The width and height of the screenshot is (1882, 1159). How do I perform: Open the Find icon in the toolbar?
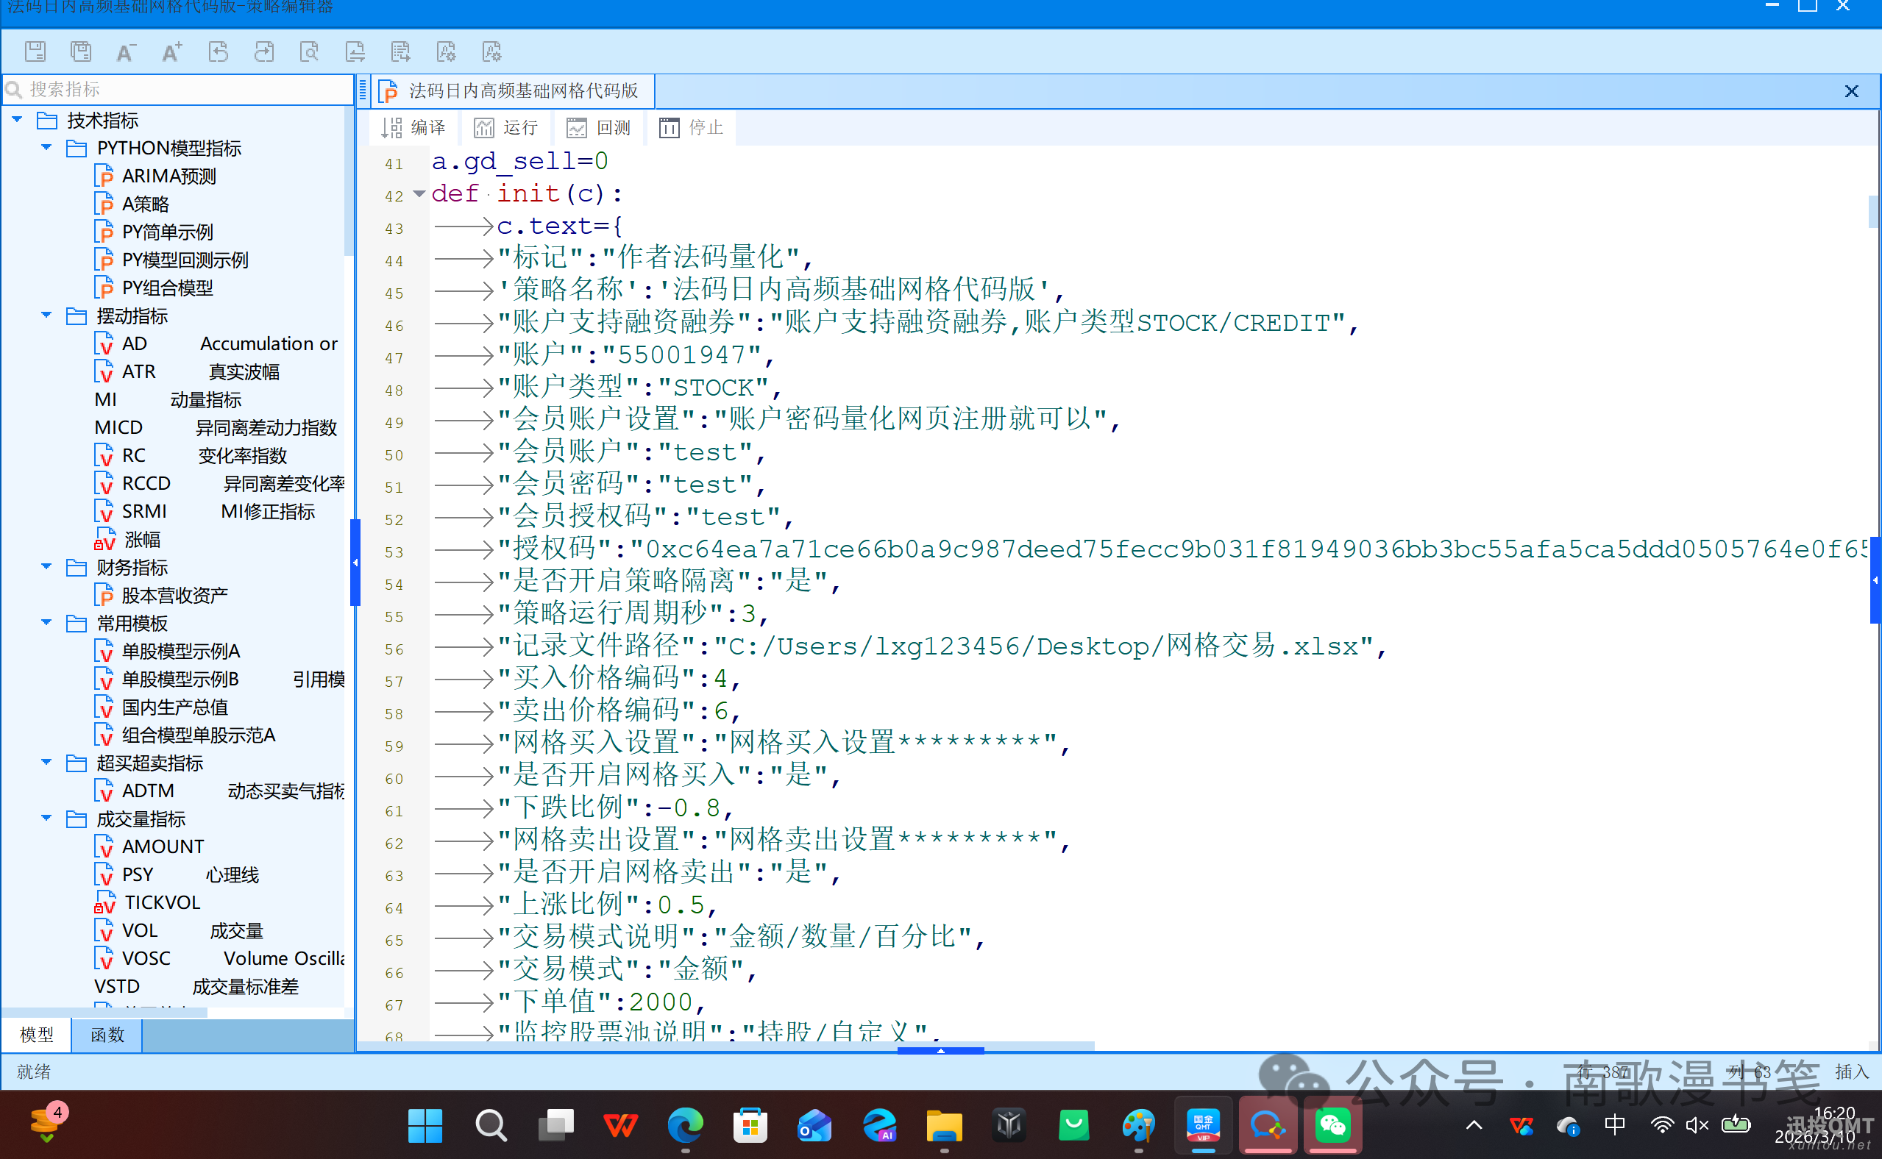[309, 51]
